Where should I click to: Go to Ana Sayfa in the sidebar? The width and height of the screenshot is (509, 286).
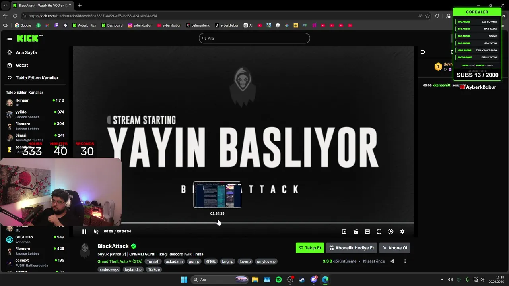[26, 52]
